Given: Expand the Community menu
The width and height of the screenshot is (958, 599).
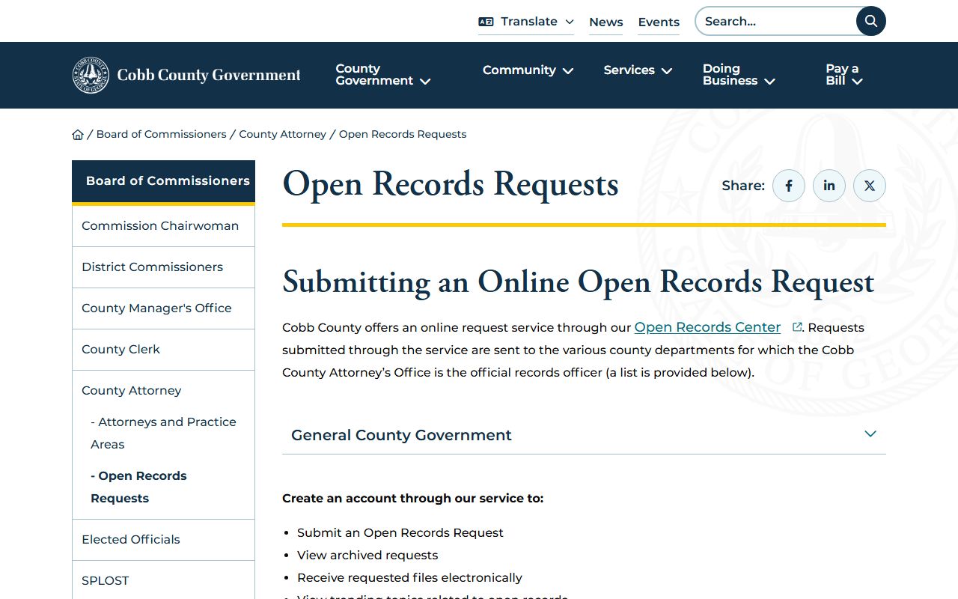Looking at the screenshot, I should (x=528, y=70).
